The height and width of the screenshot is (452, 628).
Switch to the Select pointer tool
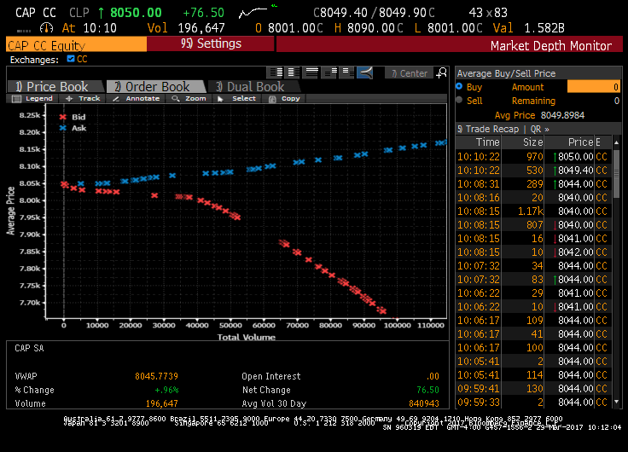(x=236, y=98)
